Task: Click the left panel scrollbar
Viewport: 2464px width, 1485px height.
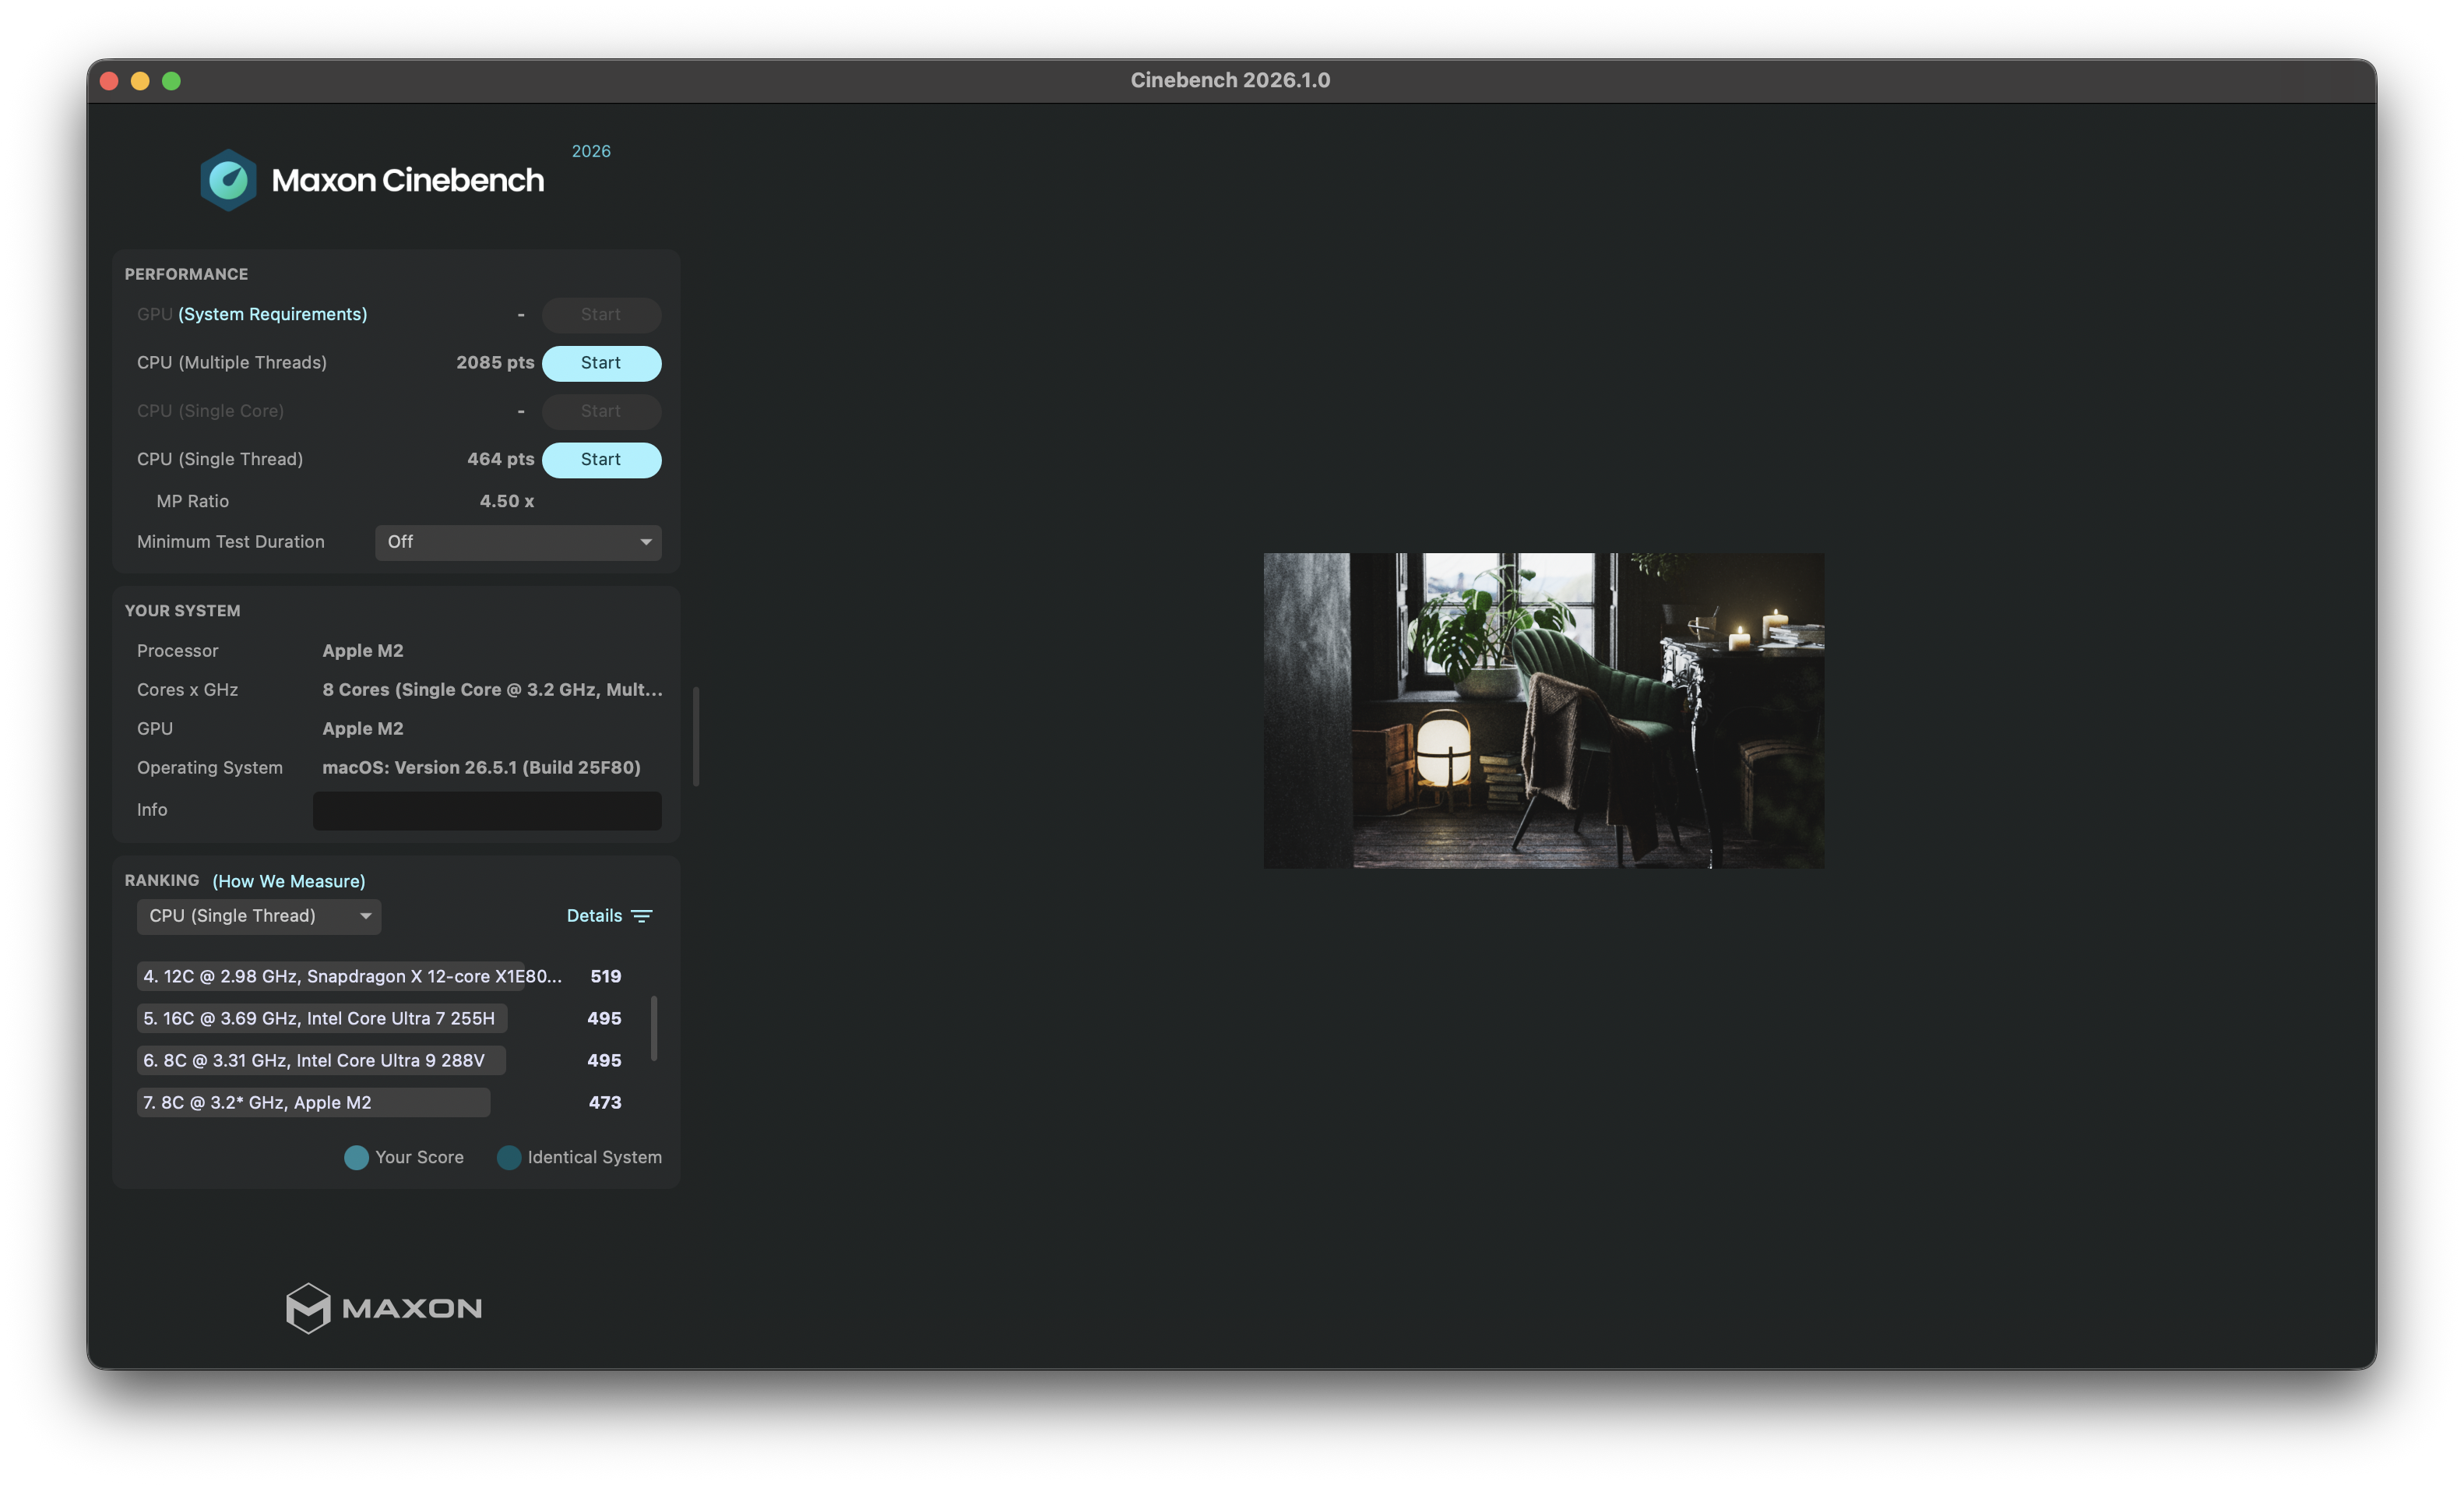Action: pos(696,736)
